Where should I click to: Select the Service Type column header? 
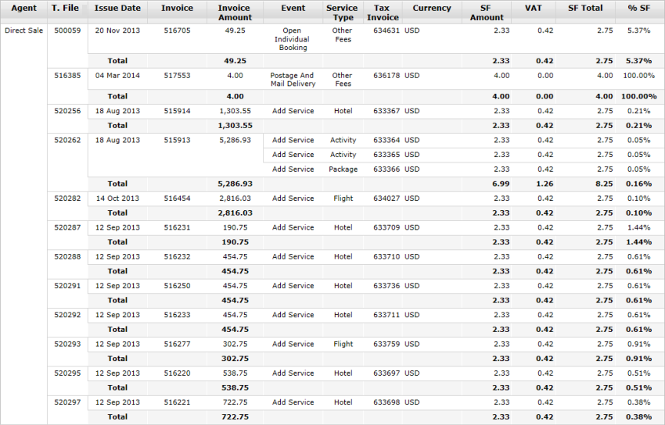[x=342, y=12]
